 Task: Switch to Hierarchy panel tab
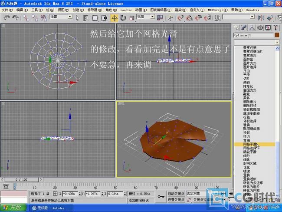click(x=252, y=28)
